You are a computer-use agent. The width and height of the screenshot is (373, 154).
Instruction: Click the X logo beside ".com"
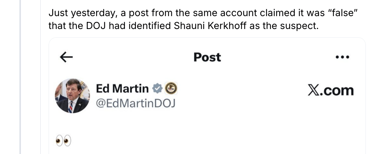[315, 90]
